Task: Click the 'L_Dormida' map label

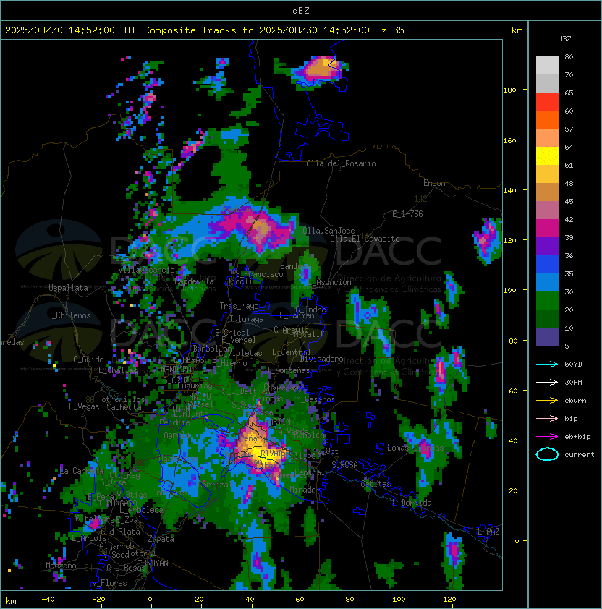Action: (x=412, y=503)
